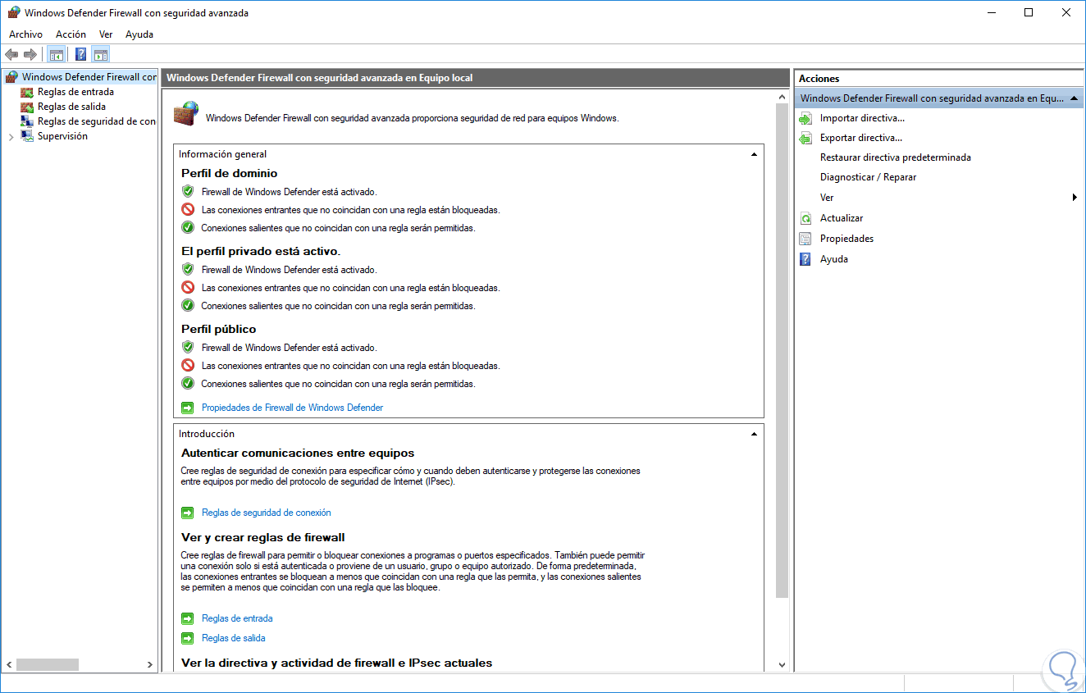The height and width of the screenshot is (693, 1086).
Task: Open the Ver submenu arrow in Acciones
Action: point(1075,198)
